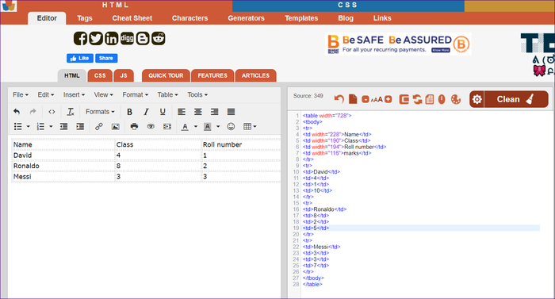Insert media with the video icon
555x299 pixels.
pyautogui.click(x=167, y=126)
